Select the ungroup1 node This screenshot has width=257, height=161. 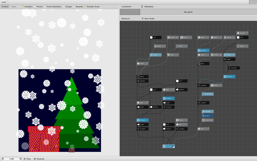(143, 81)
